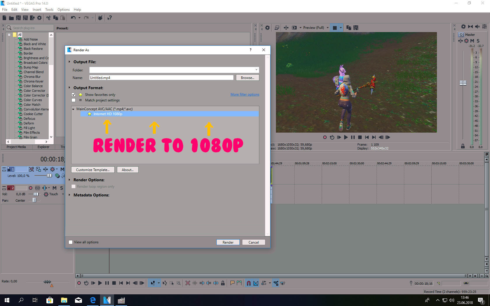Open Project Video Properties gear in preview toolbar
Viewport: 490px width, 306px height.
tap(267, 28)
